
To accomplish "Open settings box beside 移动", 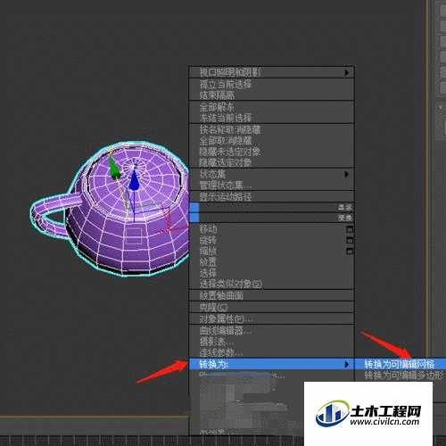I will pyautogui.click(x=350, y=229).
